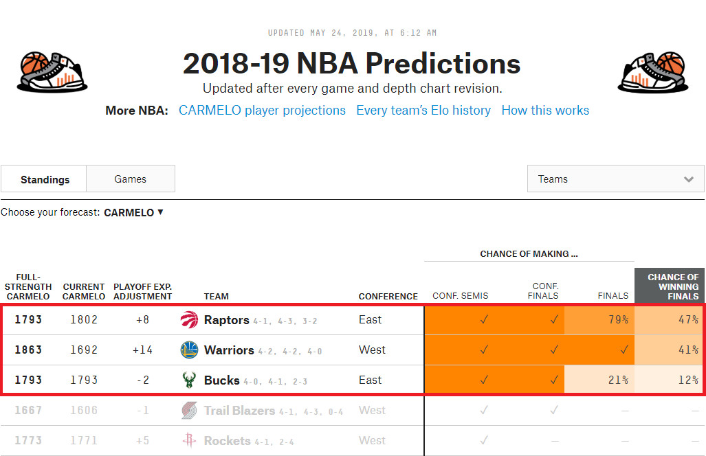The width and height of the screenshot is (706, 456).
Task: Open the CARMELO forecast selector
Action: [x=133, y=212]
